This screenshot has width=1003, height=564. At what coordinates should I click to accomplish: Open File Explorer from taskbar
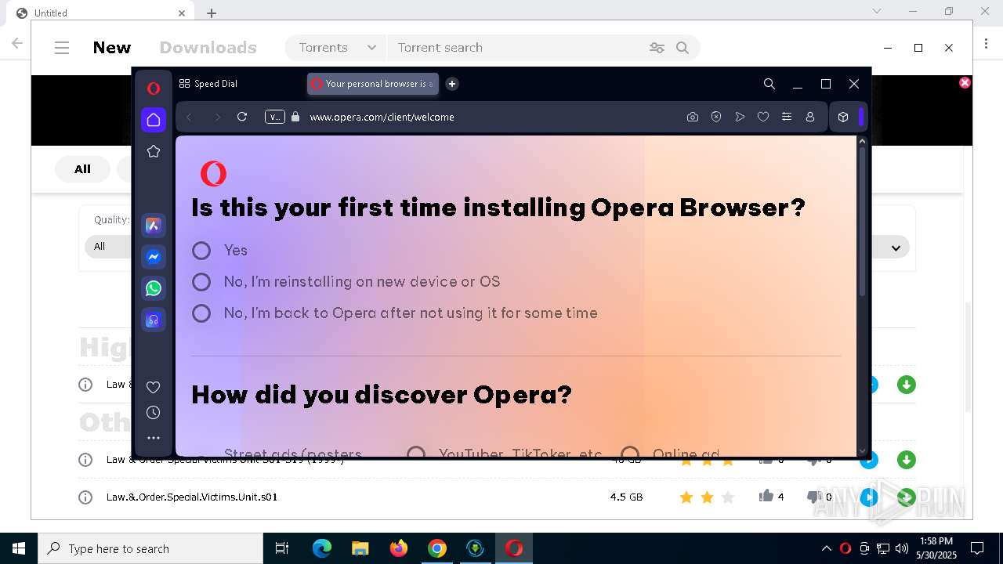(x=360, y=548)
